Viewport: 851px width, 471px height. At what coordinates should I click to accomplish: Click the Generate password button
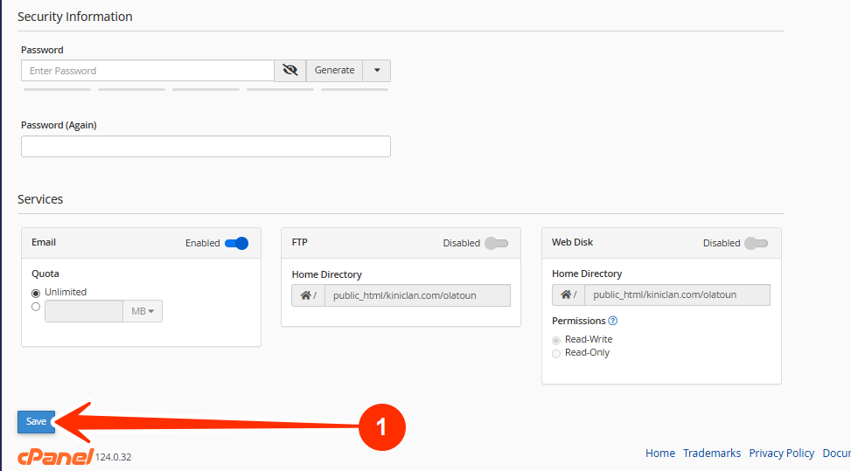tap(334, 71)
